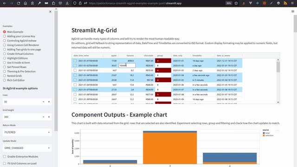297x167 pixels.
Task: Increase rows value with plus button
Action: [49, 102]
